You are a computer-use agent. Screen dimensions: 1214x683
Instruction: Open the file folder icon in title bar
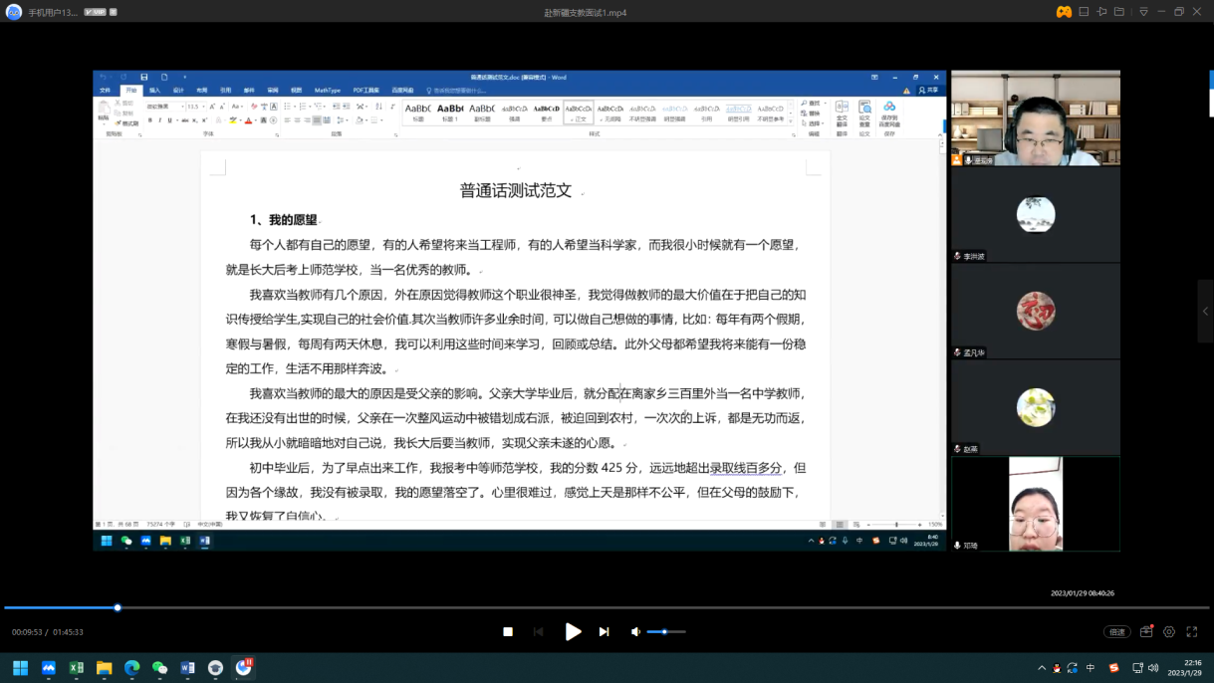pos(1119,12)
